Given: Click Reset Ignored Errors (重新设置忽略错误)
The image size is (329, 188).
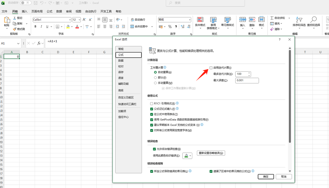Looking at the screenshot, I should coord(211,153).
